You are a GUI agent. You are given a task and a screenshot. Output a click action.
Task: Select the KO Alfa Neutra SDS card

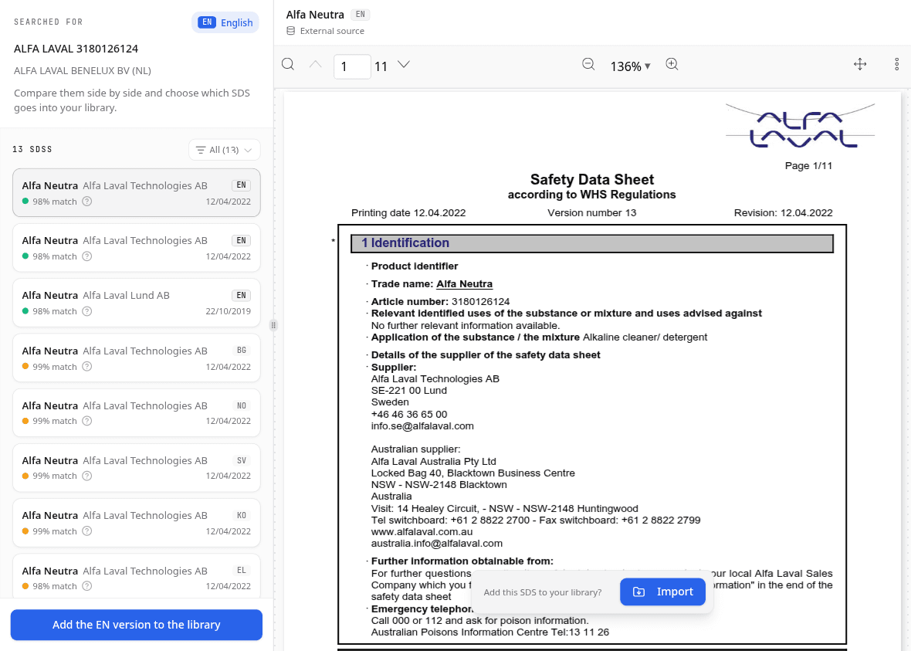[x=137, y=523]
